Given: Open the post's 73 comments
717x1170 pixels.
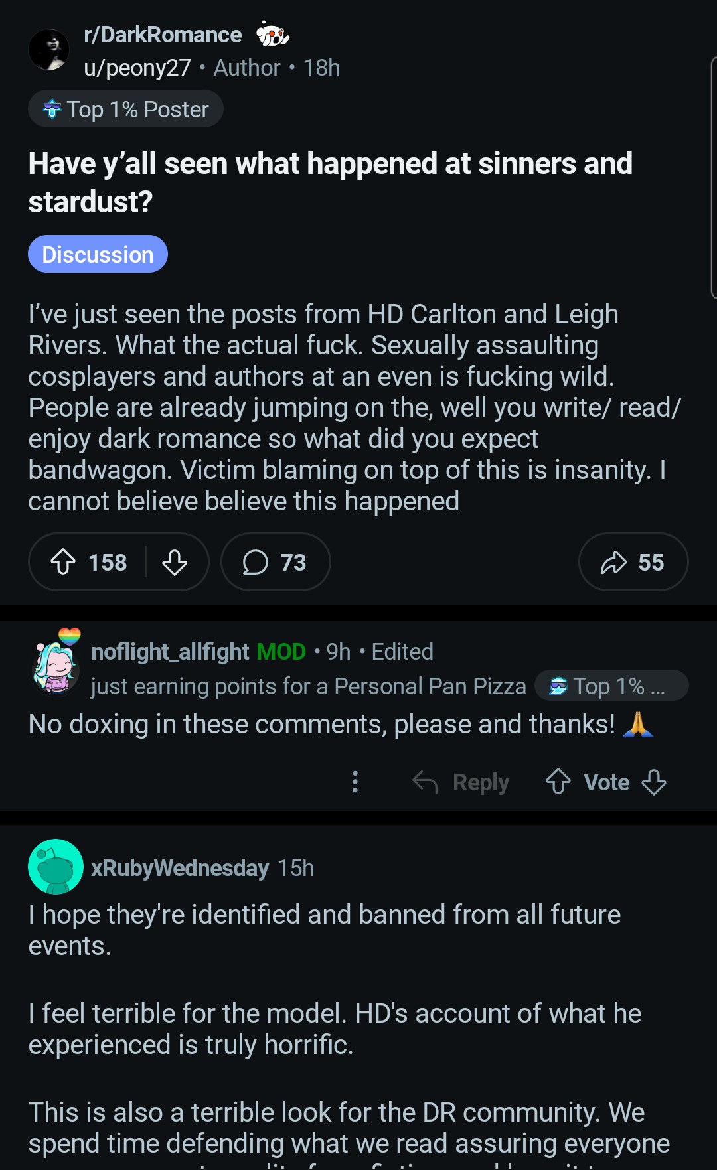Looking at the screenshot, I should [275, 562].
